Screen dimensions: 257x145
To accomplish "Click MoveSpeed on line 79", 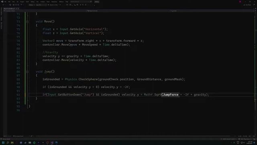I will (90, 45).
